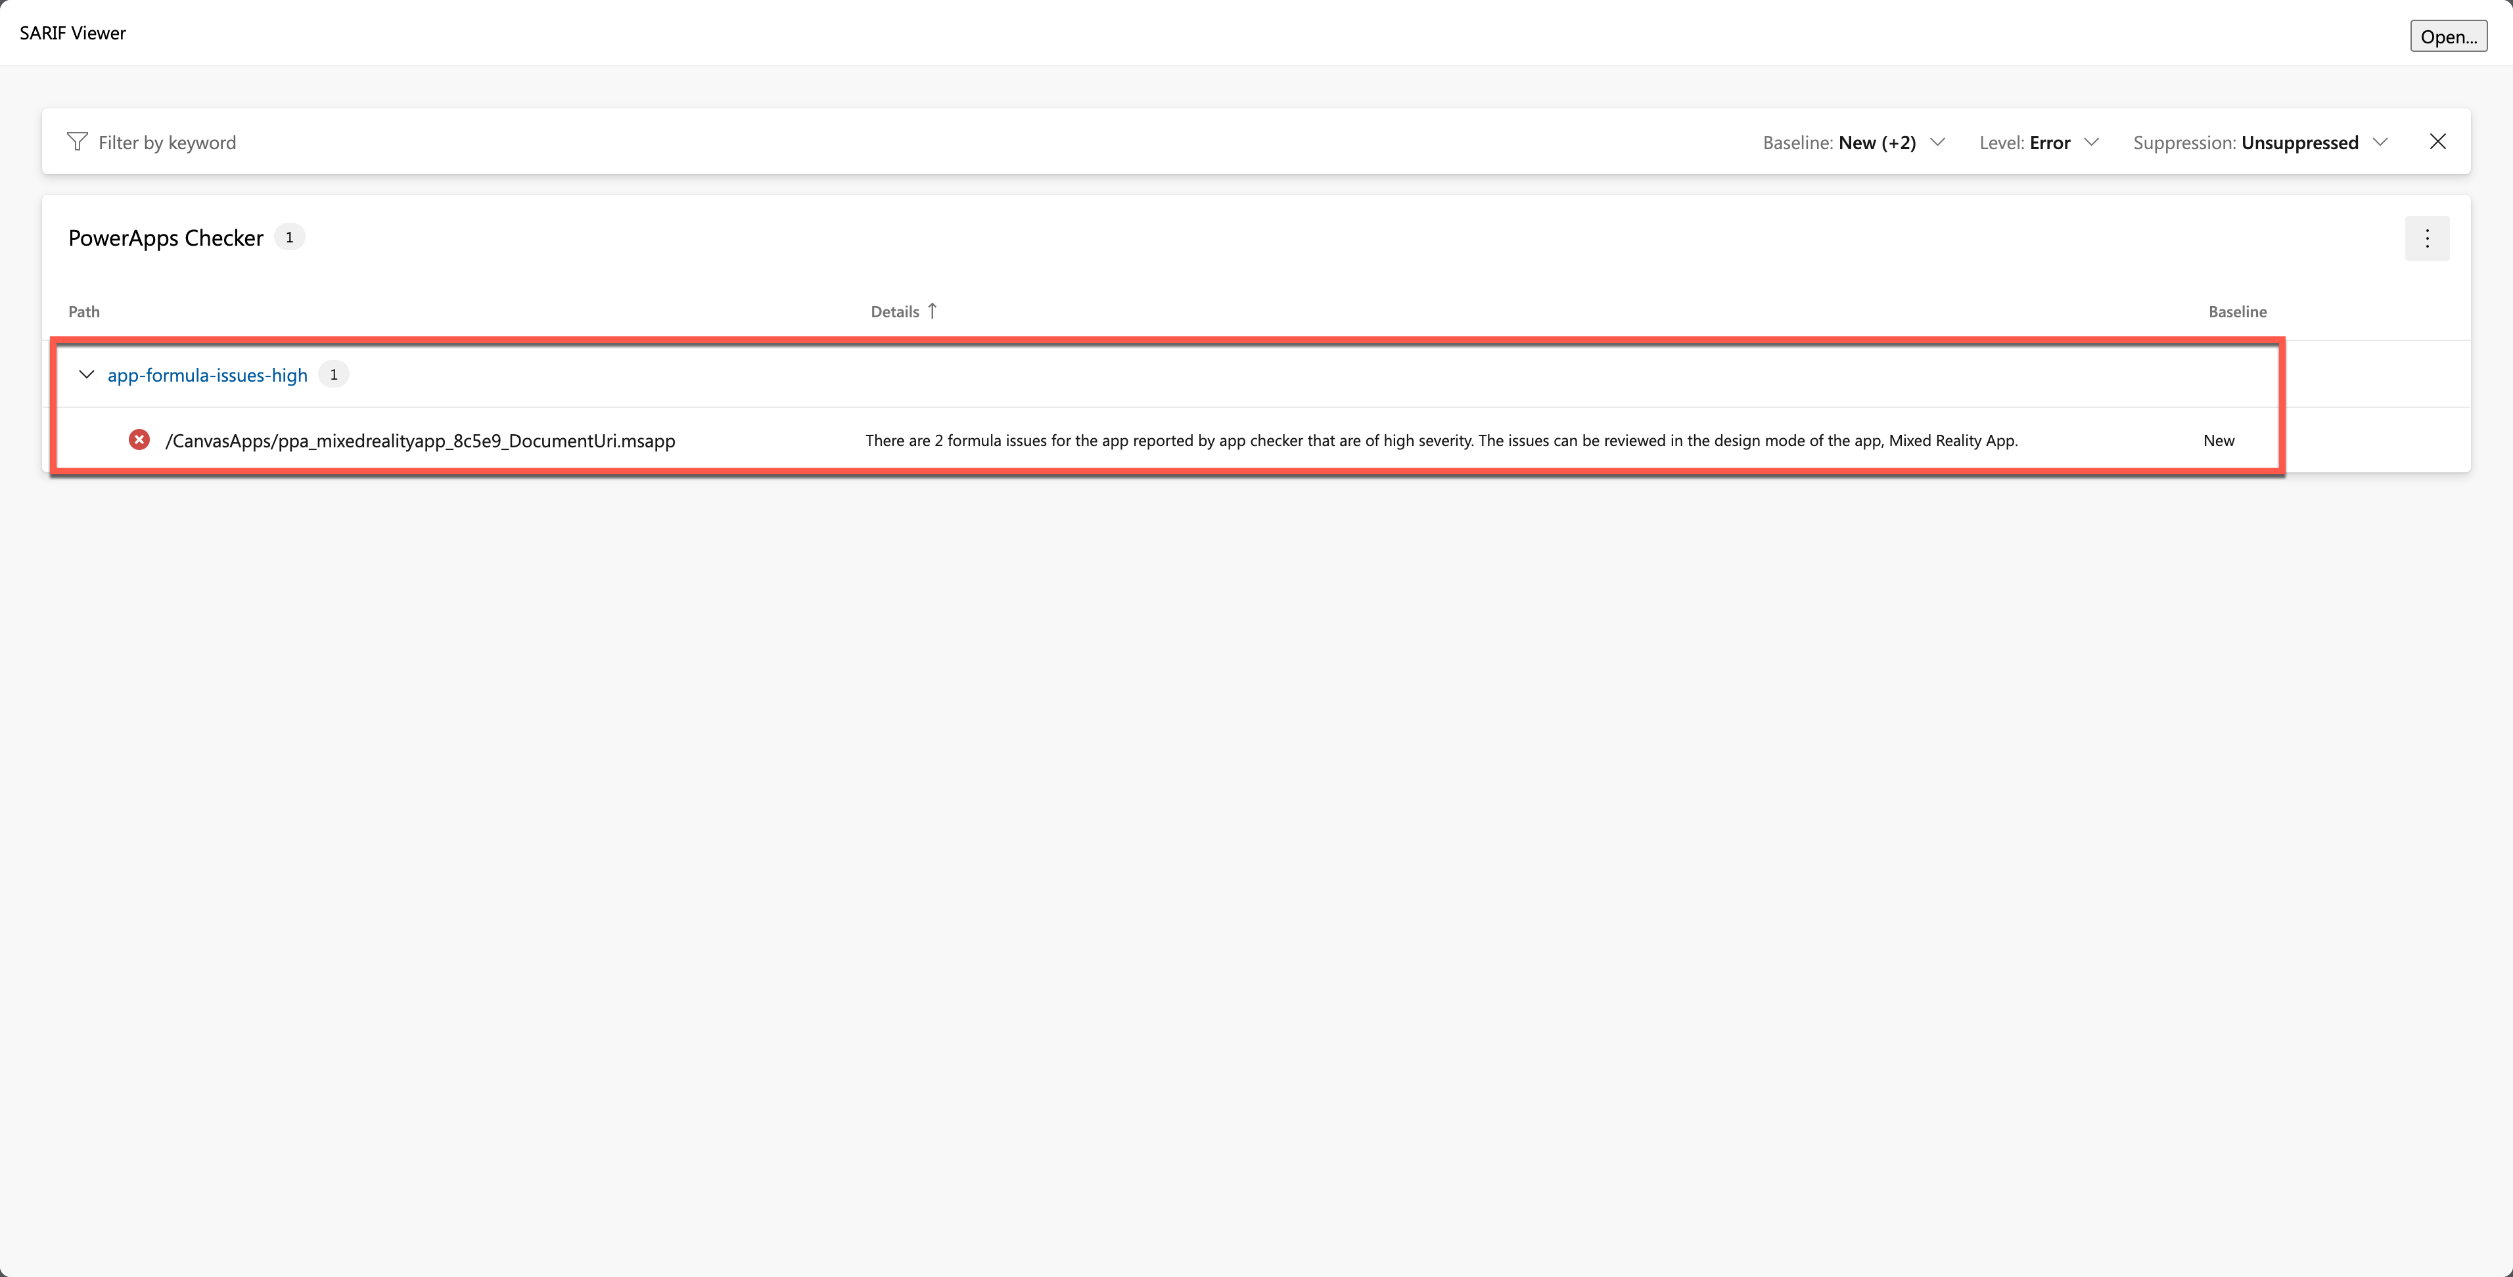Viewport: 2513px width, 1277px height.
Task: Click the filter funnel icon
Action: click(77, 143)
